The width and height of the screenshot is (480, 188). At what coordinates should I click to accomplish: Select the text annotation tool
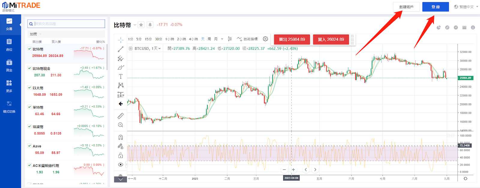(x=121, y=76)
